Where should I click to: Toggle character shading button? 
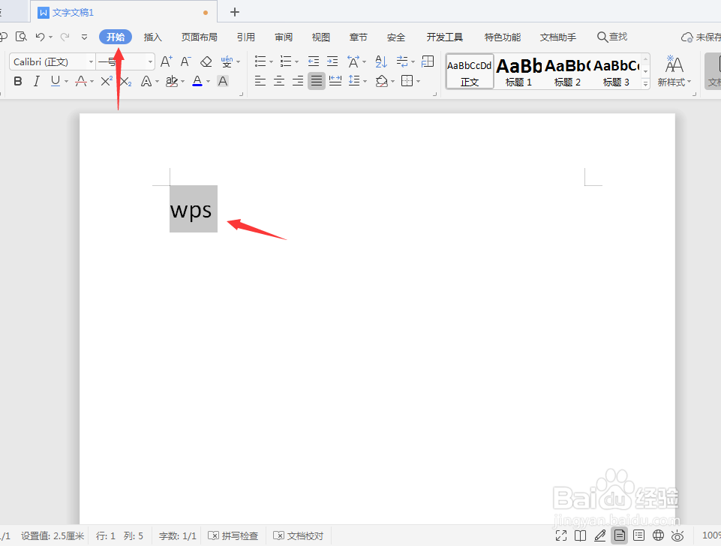(223, 81)
